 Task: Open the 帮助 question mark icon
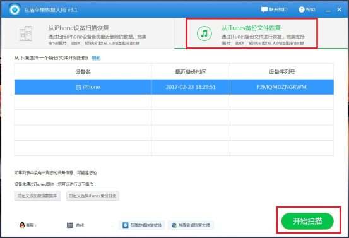pos(301,9)
